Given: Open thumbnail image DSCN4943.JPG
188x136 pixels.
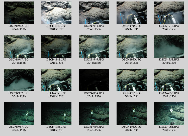Looking at the screenshot, I should point(56,13).
